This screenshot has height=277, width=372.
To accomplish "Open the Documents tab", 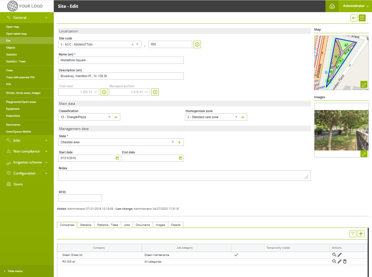I will point(142,225).
